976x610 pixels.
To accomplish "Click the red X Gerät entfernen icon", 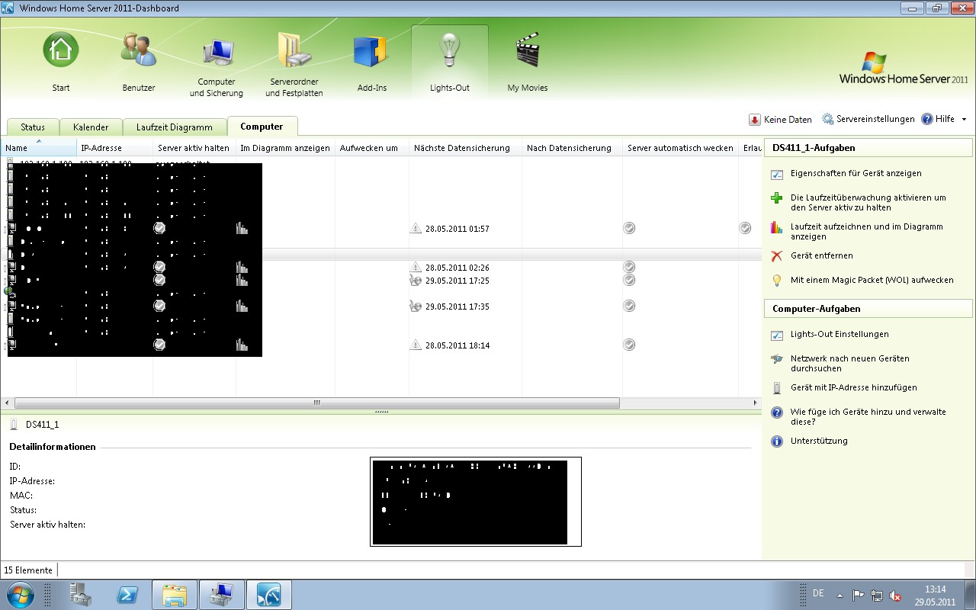I will pyautogui.click(x=777, y=256).
